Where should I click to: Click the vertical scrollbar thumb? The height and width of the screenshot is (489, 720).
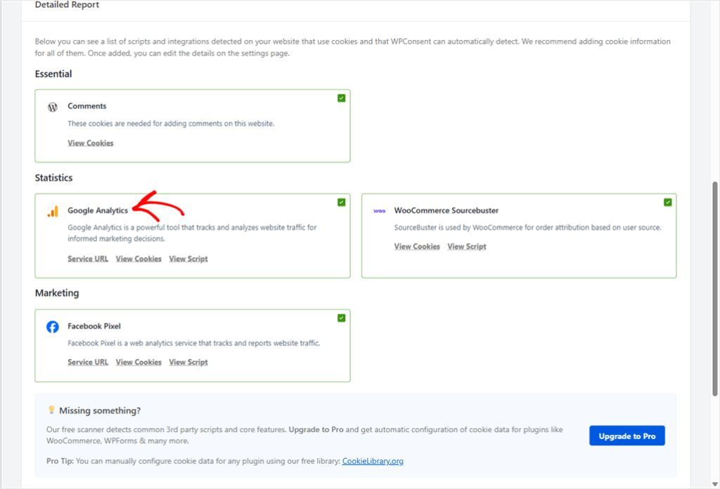[714, 288]
